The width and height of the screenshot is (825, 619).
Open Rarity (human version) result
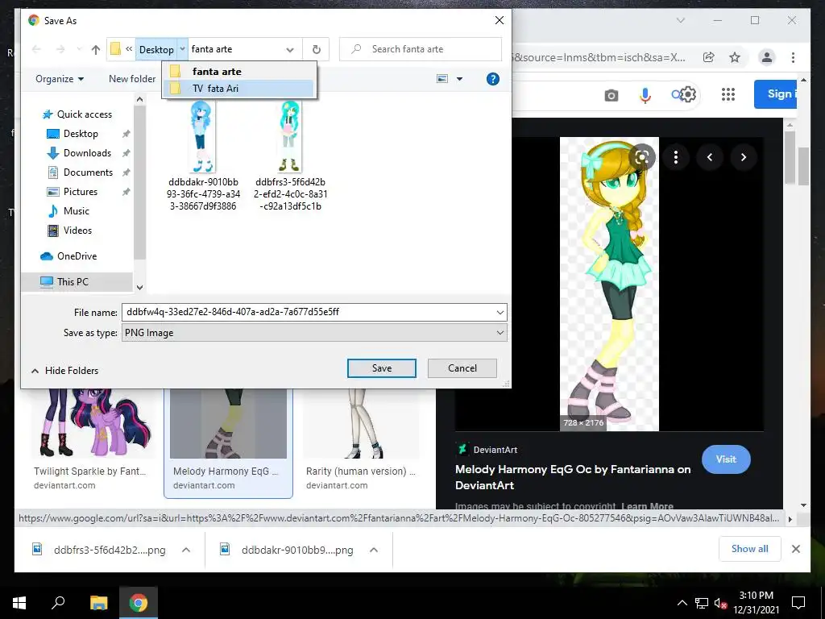(361, 472)
